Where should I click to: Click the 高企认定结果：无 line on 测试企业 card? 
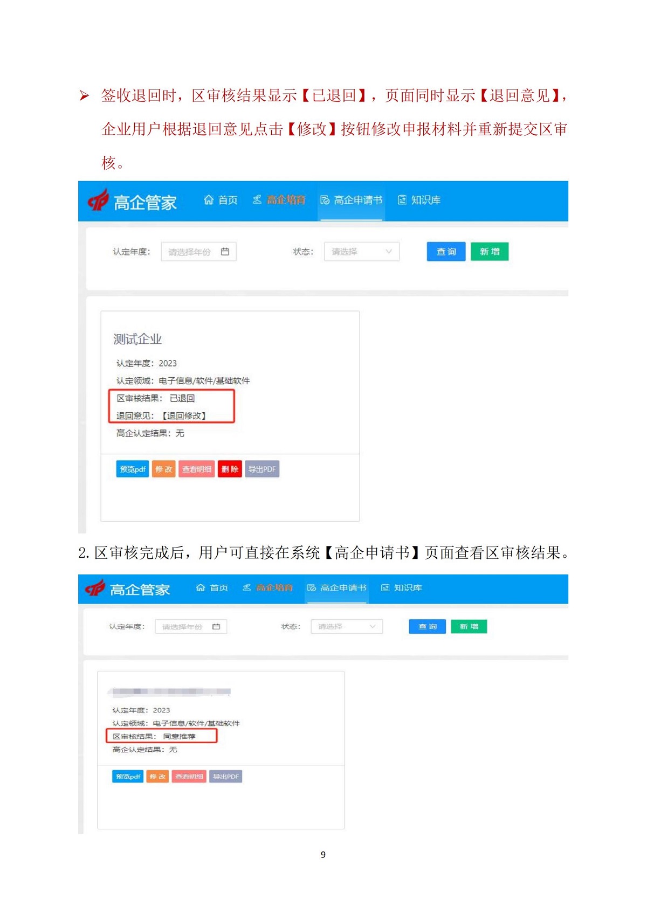[x=150, y=433]
